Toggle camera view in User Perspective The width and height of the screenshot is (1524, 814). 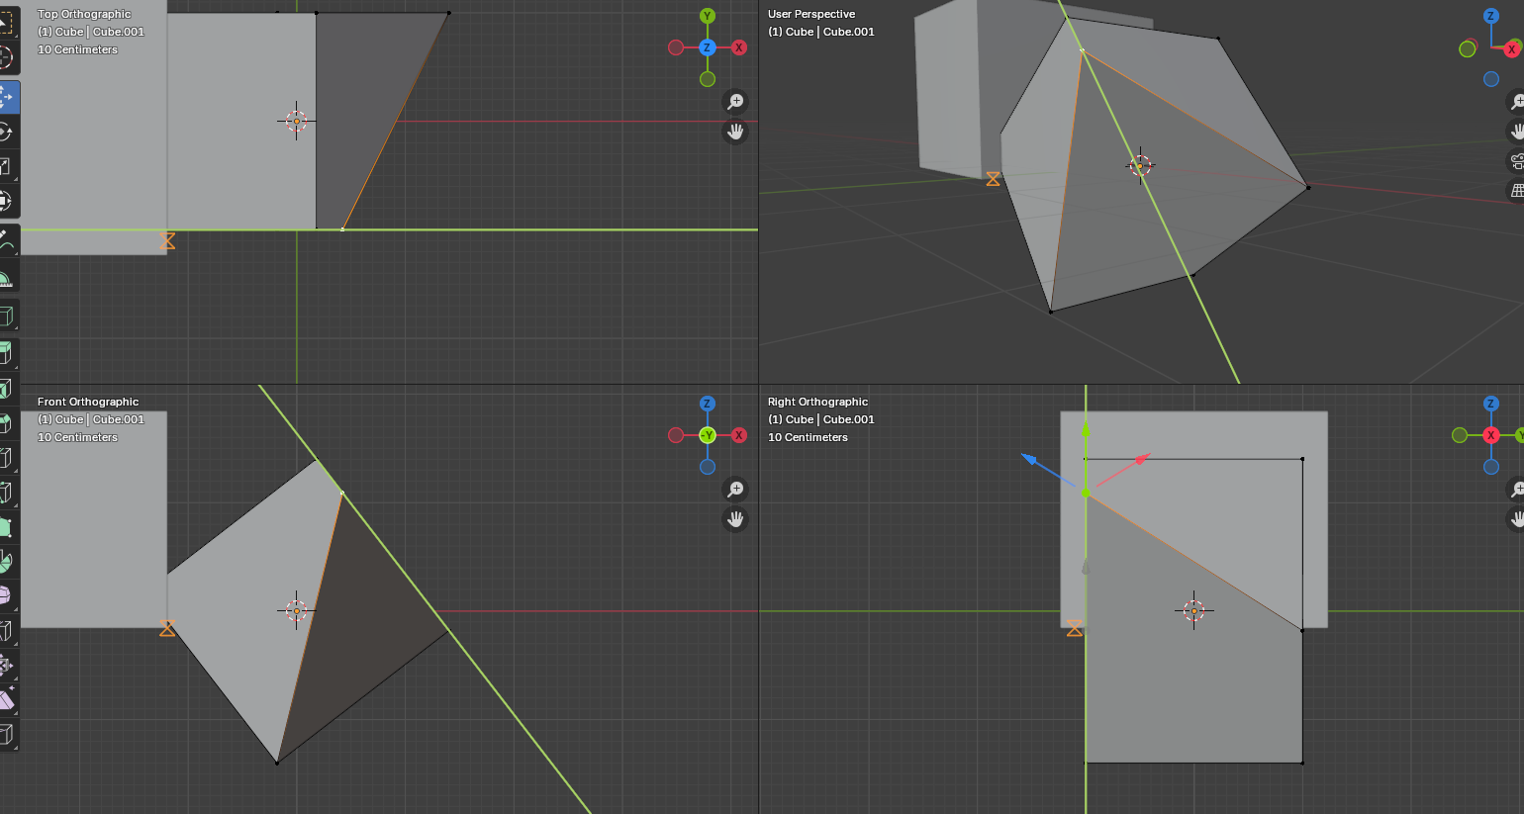click(x=1516, y=161)
